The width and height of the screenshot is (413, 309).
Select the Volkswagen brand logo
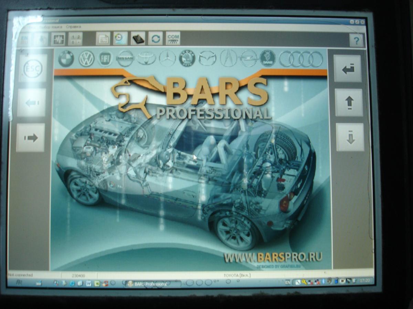86,59
